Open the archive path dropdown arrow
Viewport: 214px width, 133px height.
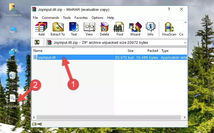click(185, 42)
